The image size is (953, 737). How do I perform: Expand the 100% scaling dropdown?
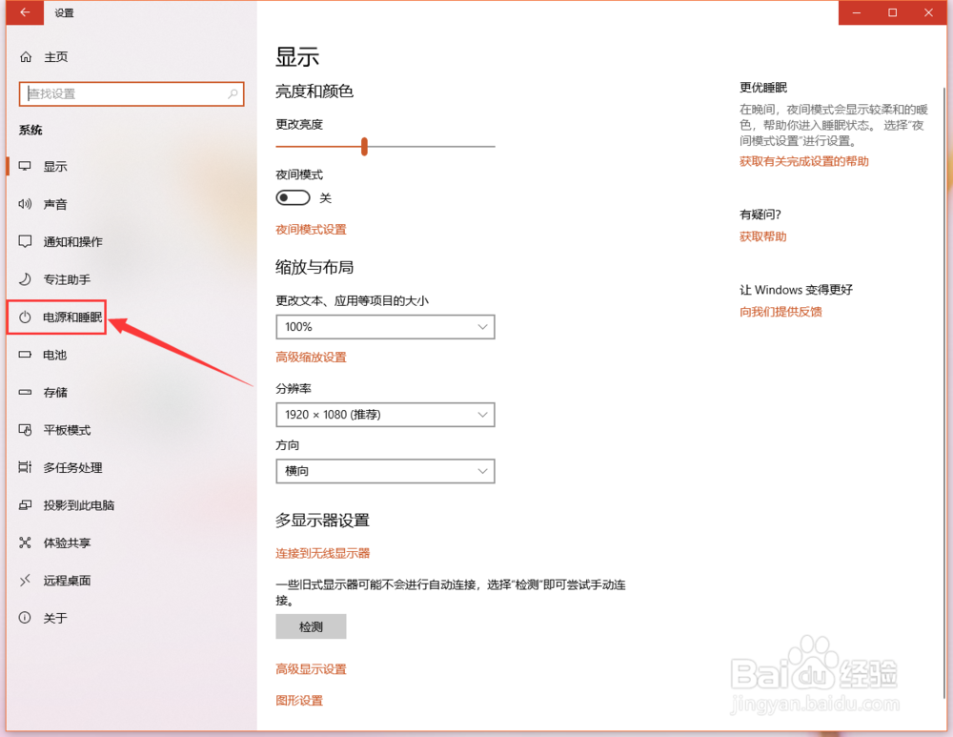tap(385, 326)
